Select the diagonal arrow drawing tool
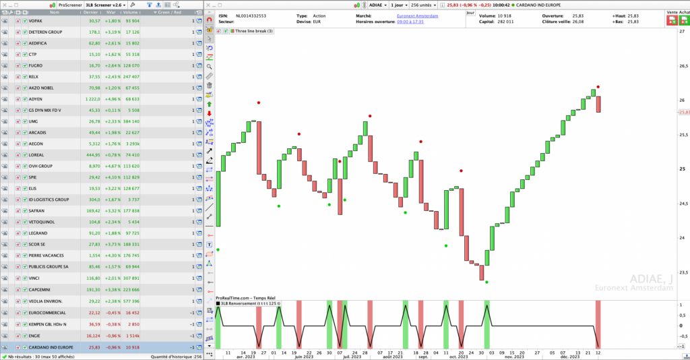The image size is (690, 360). pos(210,151)
